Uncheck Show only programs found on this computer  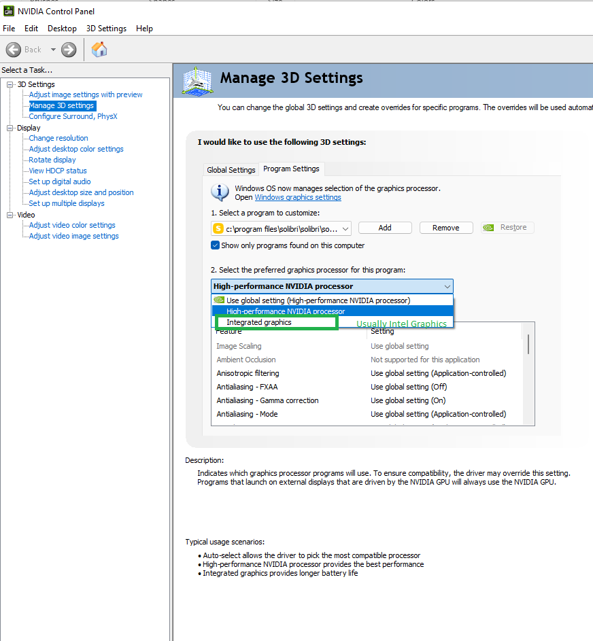pyautogui.click(x=215, y=245)
